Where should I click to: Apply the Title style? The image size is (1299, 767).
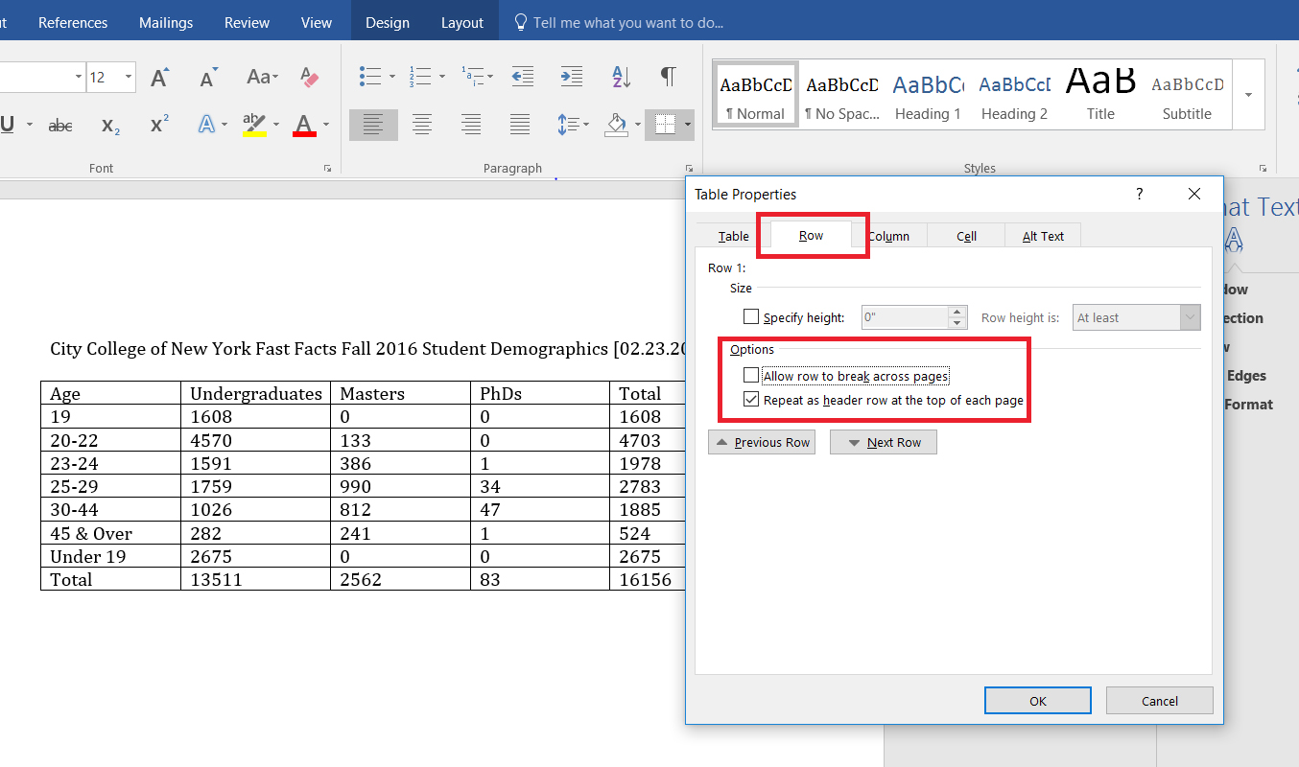(x=1100, y=94)
